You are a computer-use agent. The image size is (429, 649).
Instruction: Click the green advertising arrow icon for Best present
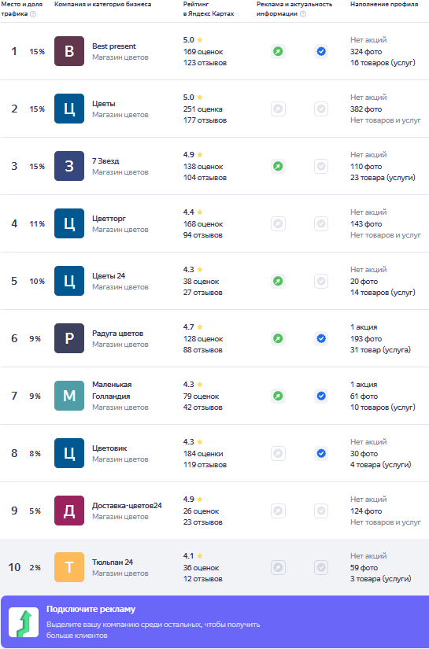click(279, 52)
